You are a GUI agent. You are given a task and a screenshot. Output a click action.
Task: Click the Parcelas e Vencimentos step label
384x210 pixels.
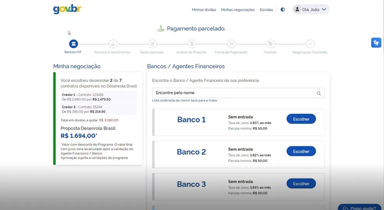pos(112,52)
